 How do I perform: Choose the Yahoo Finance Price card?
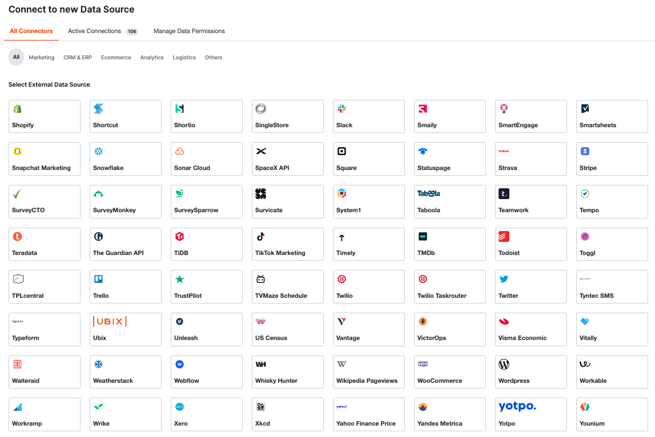tap(368, 414)
